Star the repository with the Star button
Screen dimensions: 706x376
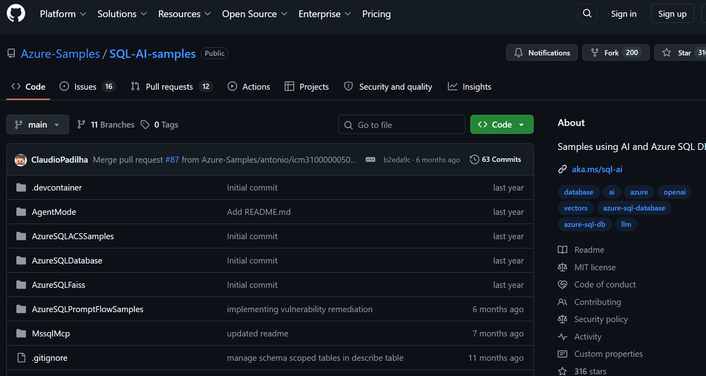coord(680,53)
